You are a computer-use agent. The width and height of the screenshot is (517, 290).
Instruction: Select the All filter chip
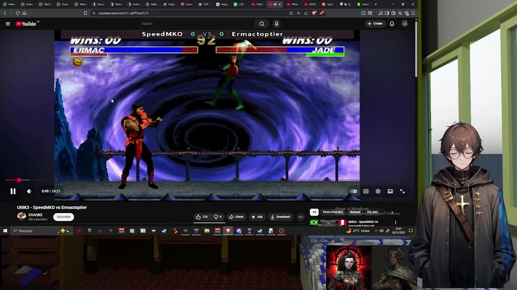[x=314, y=212]
